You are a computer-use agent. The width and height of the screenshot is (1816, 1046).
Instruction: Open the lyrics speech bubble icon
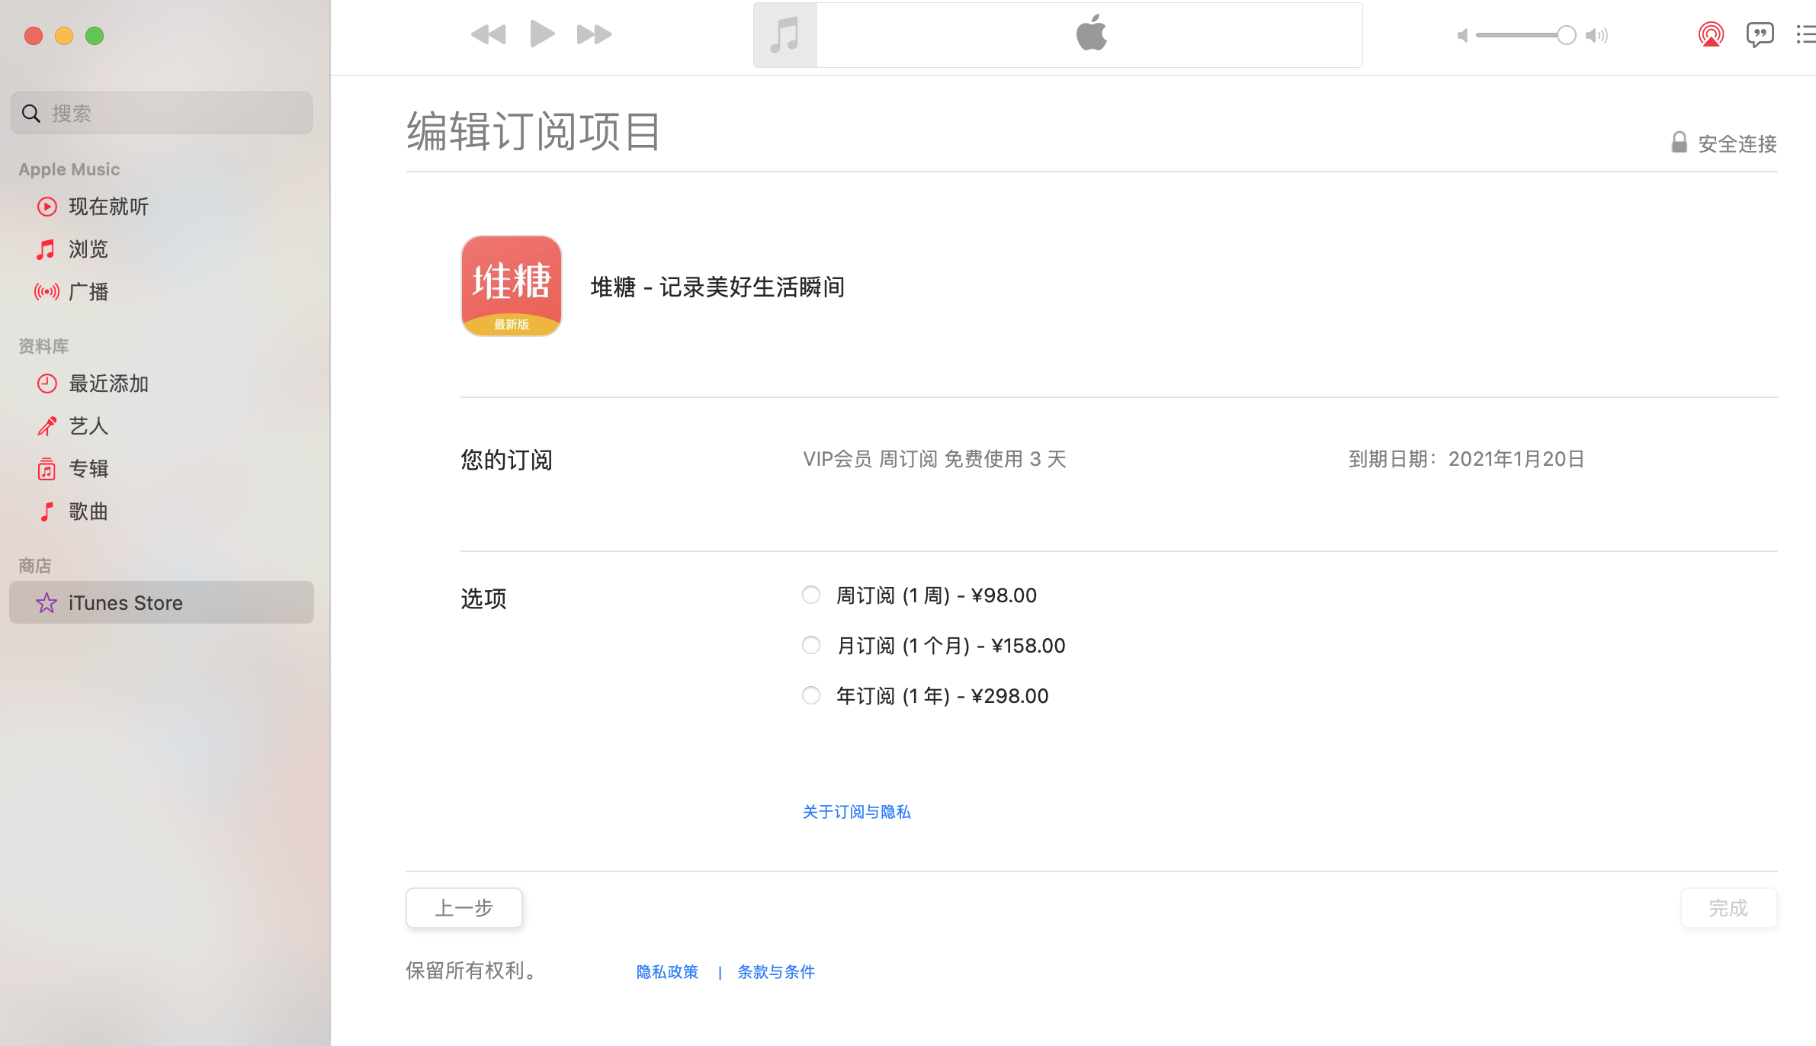(x=1760, y=35)
